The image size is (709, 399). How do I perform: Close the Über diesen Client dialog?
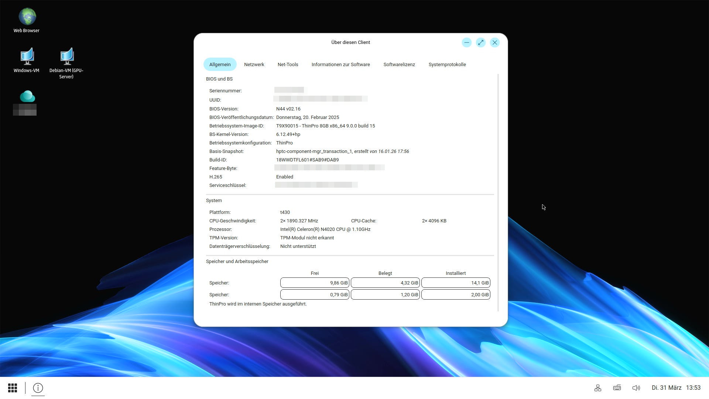494,42
